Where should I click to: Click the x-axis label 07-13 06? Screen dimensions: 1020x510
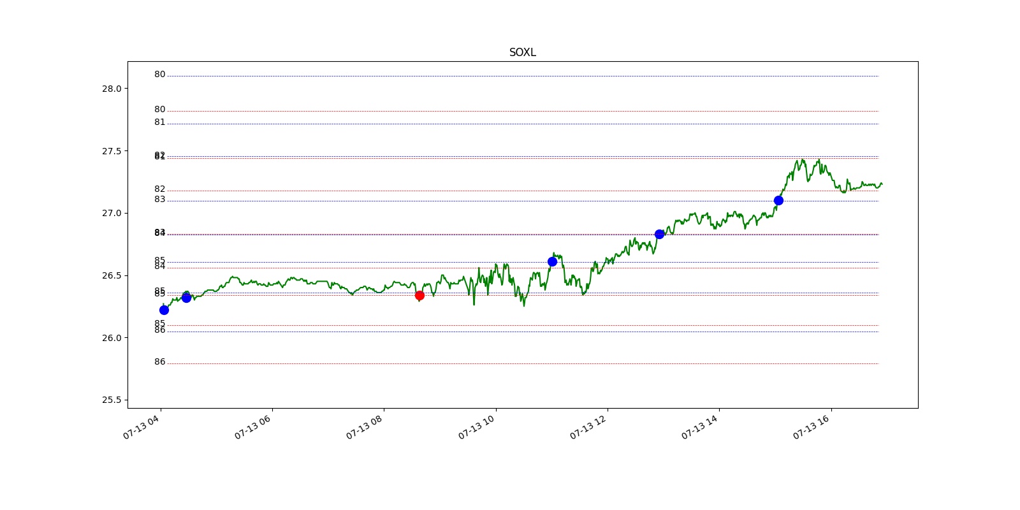tap(252, 427)
